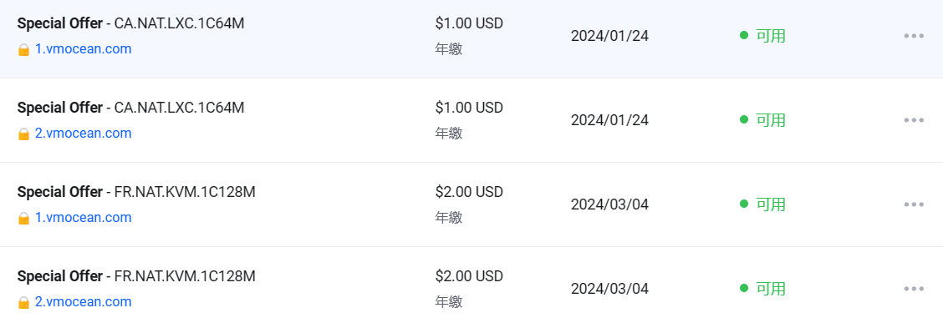Viewport: 943px width, 328px height.
Task: Click the lock icon beside FR 2.vmocean.com
Action: coord(23,302)
